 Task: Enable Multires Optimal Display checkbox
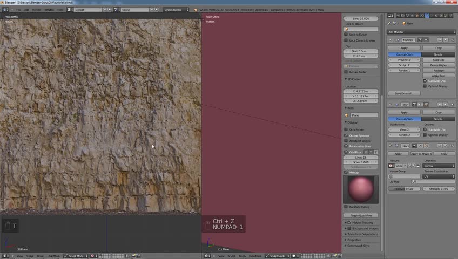tap(425, 86)
